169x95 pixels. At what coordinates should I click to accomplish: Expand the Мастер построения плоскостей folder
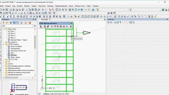[x=4, y=73]
